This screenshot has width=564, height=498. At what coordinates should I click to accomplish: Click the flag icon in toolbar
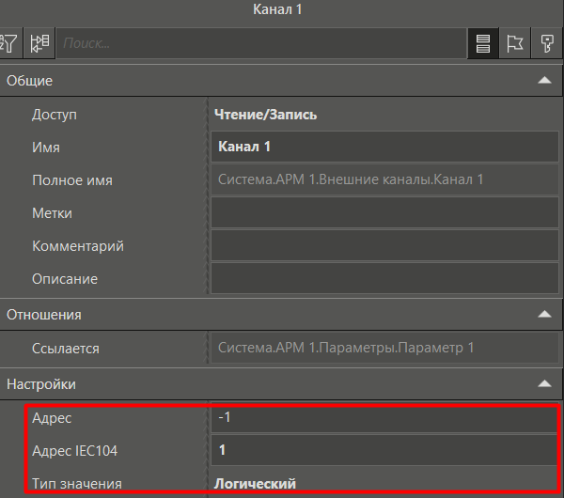pyautogui.click(x=514, y=43)
